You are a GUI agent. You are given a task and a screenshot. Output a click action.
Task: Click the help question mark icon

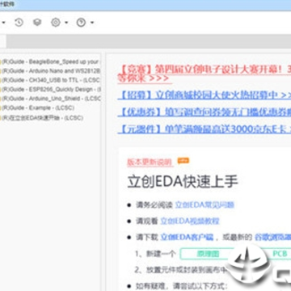point(81,23)
